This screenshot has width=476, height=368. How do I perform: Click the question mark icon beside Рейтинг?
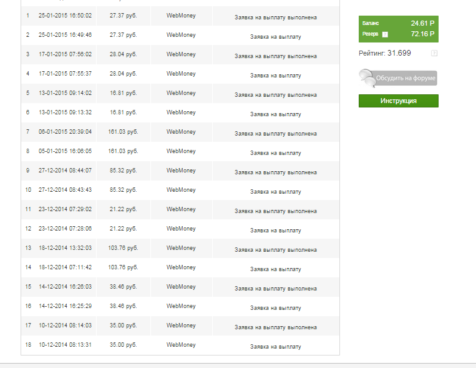coord(434,53)
